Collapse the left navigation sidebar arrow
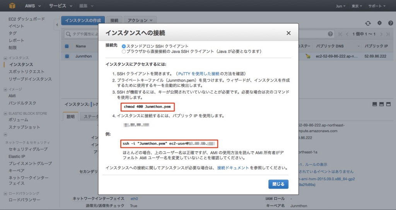This screenshot has height=210, width=396. click(x=57, y=25)
